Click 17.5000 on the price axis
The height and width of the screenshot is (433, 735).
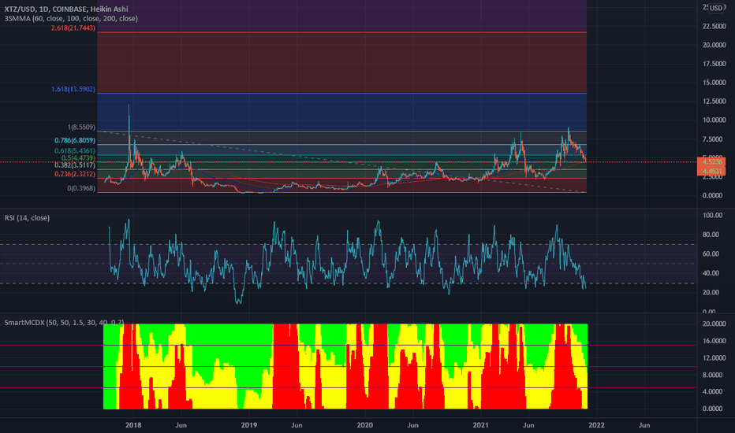(x=714, y=64)
